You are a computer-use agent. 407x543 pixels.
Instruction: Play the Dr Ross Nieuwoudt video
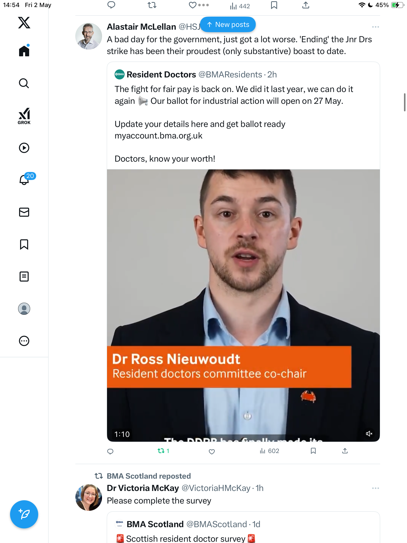point(243,305)
